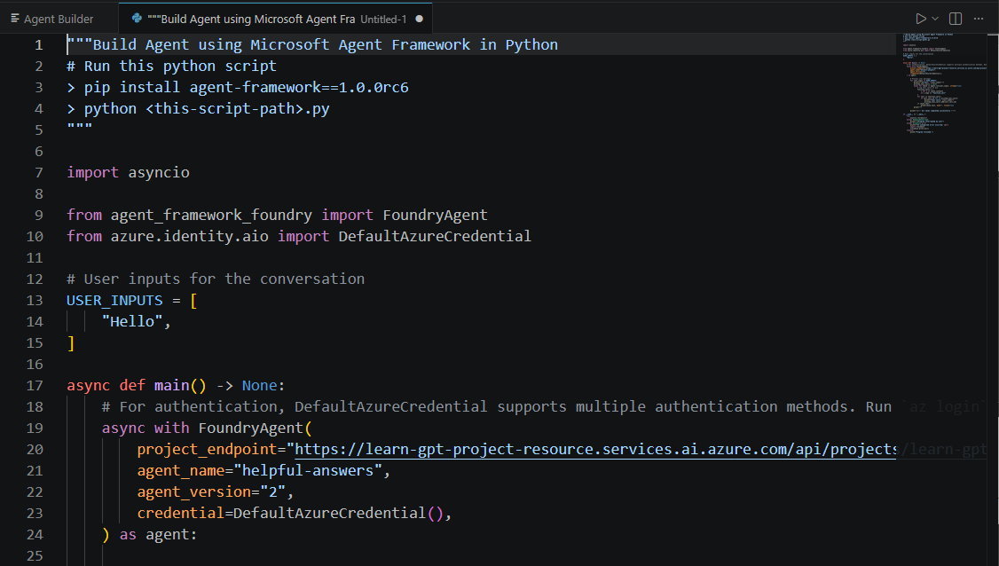Split the editor to the right
This screenshot has height=566, width=999.
click(955, 19)
